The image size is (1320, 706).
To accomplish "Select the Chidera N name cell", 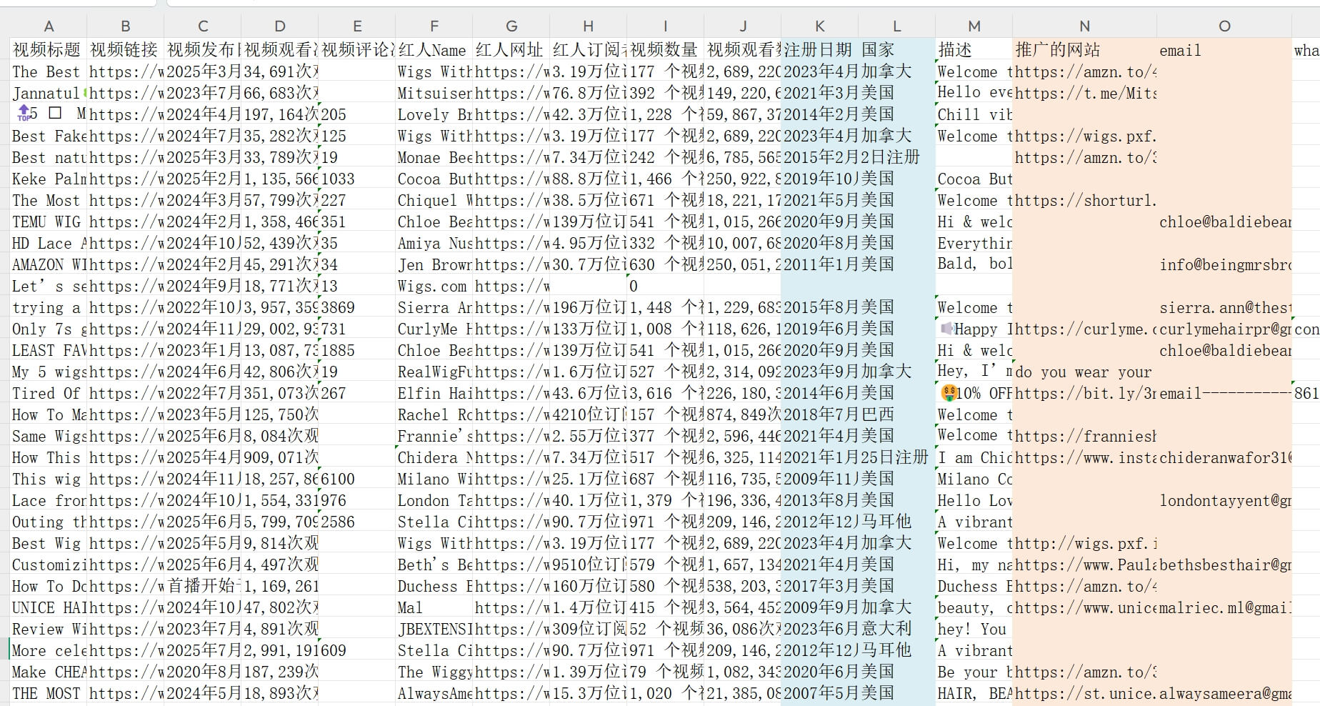I will pos(434,457).
